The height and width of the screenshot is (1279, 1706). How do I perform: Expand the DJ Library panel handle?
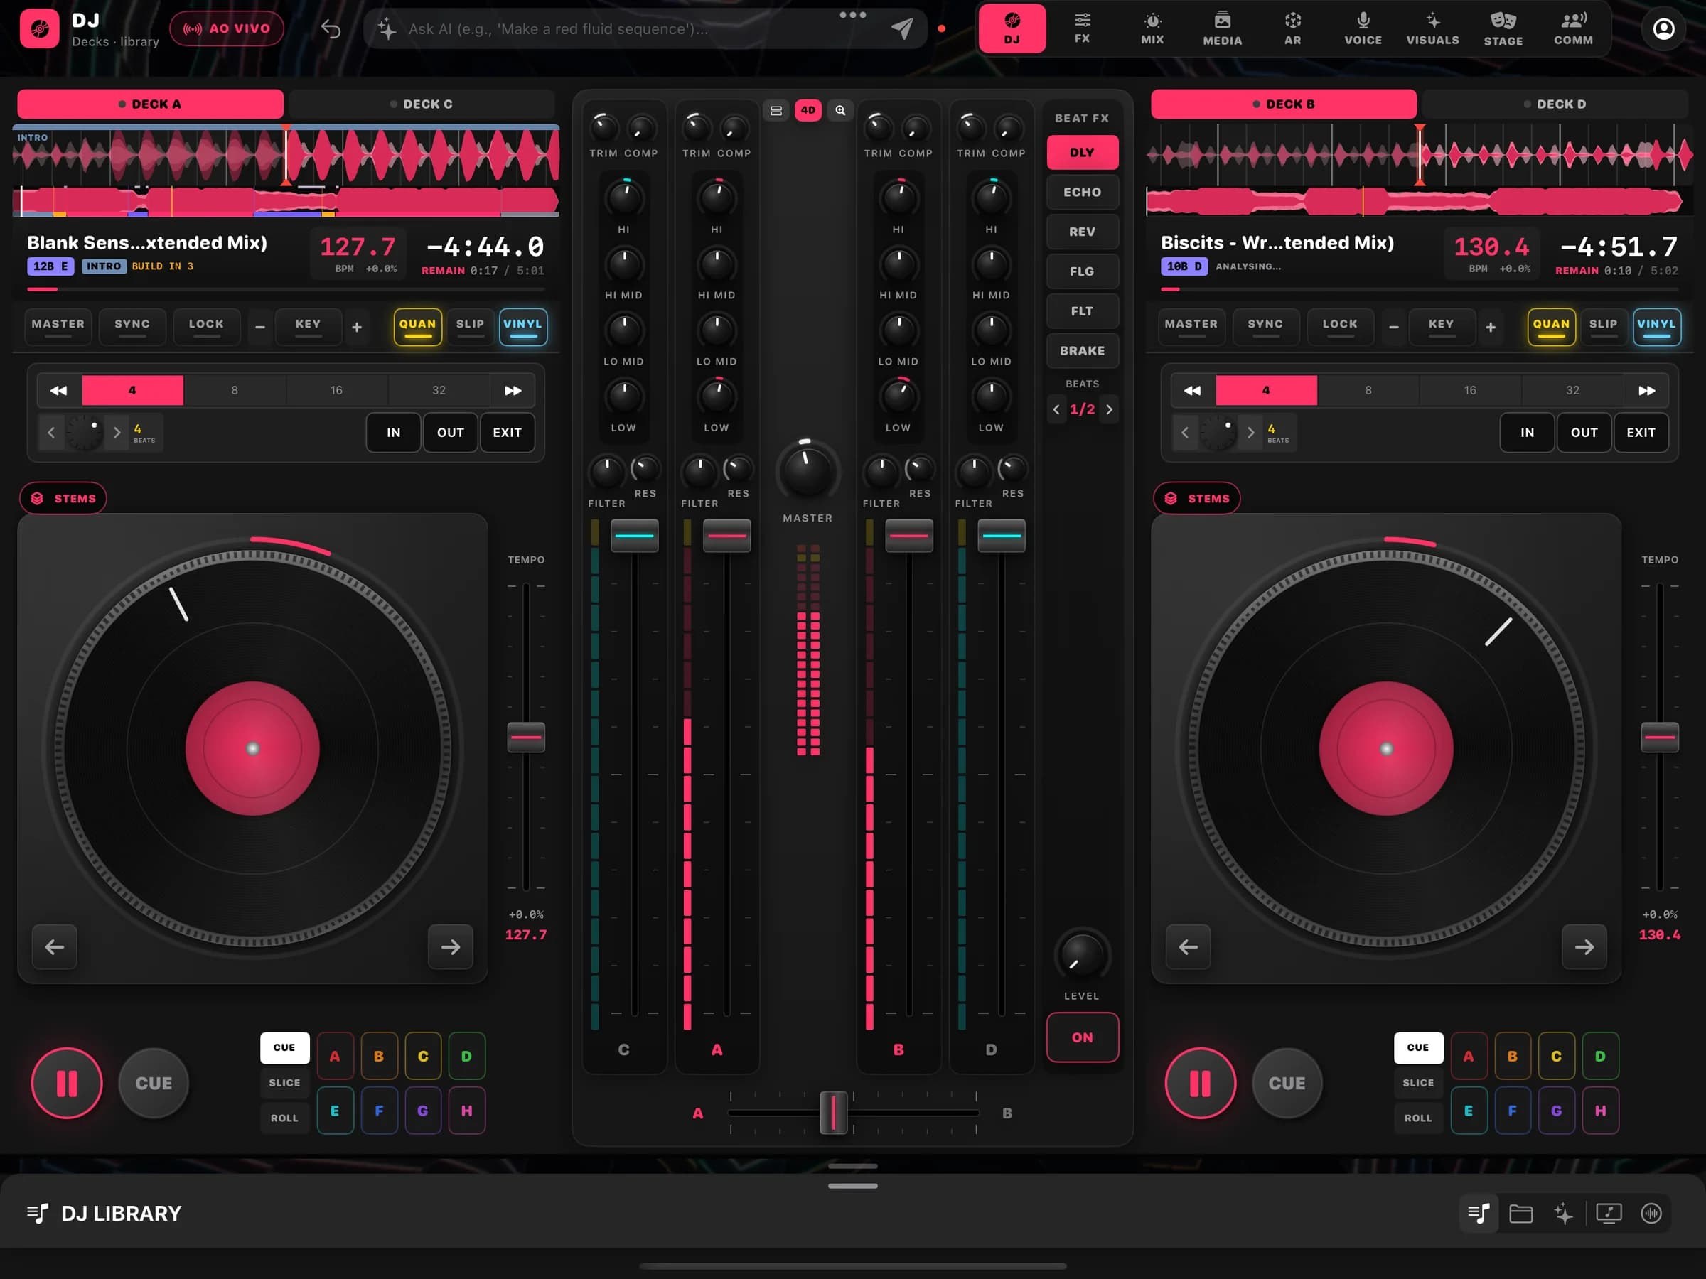tap(852, 1186)
